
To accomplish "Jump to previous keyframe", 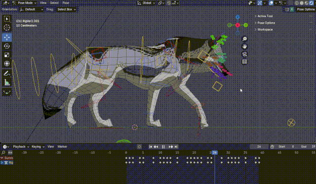I will (x=156, y=147).
